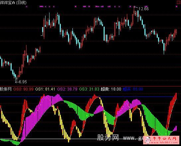Click the blue 超买 85.00 label
This screenshot has height=146, width=181.
coord(133,89)
